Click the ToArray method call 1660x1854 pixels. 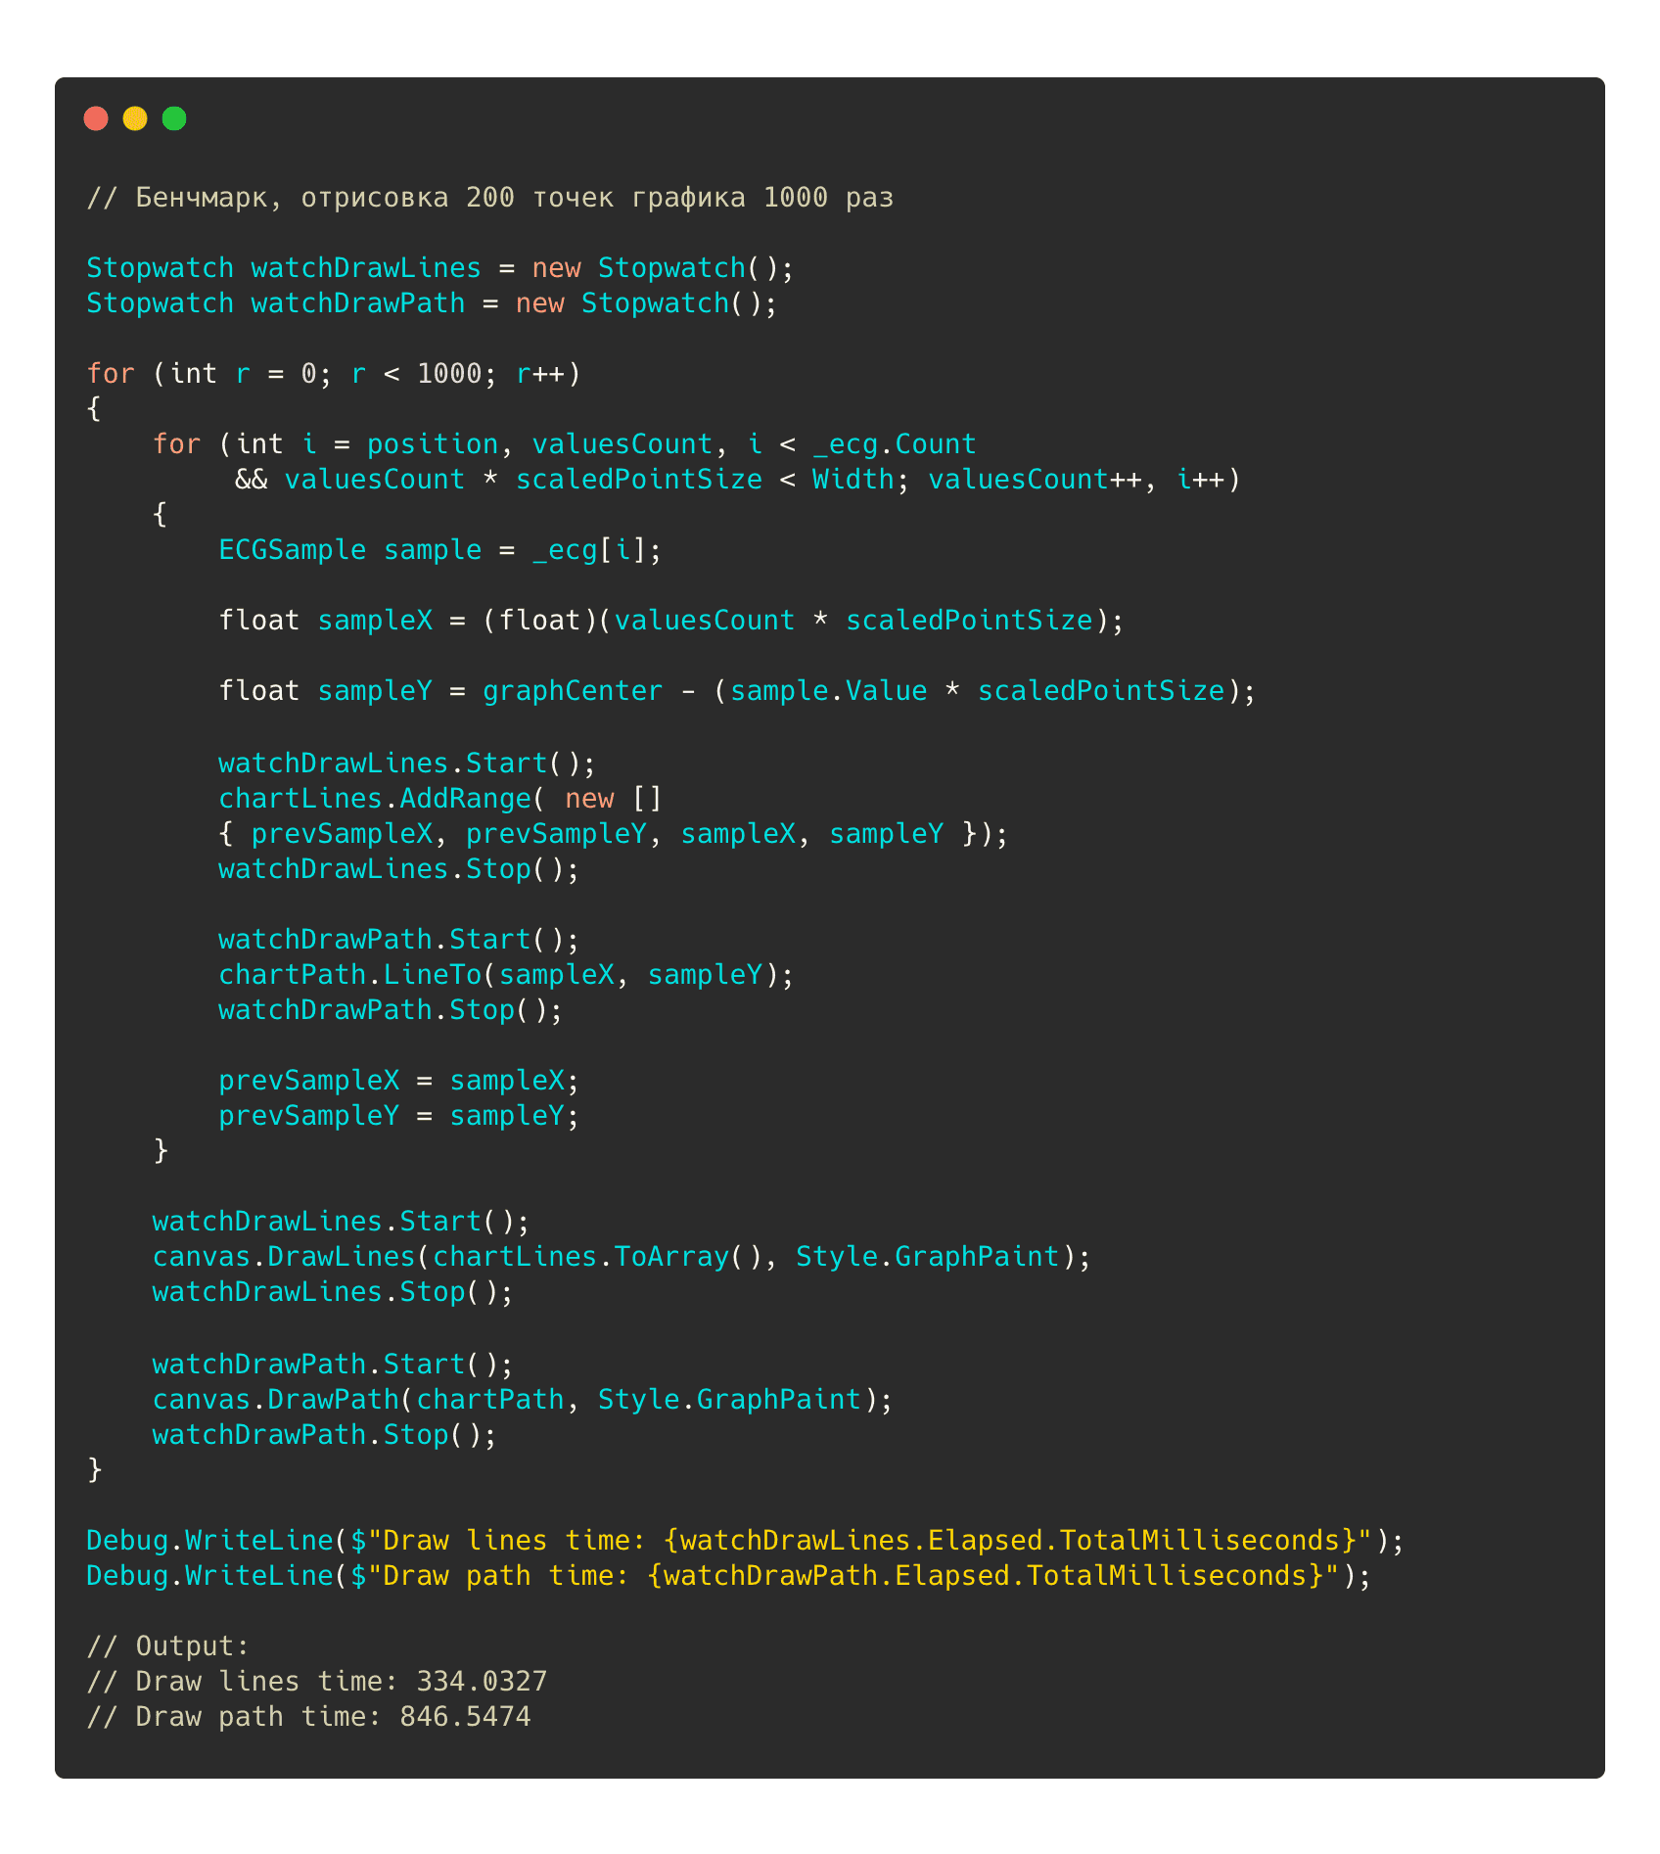click(x=671, y=1257)
